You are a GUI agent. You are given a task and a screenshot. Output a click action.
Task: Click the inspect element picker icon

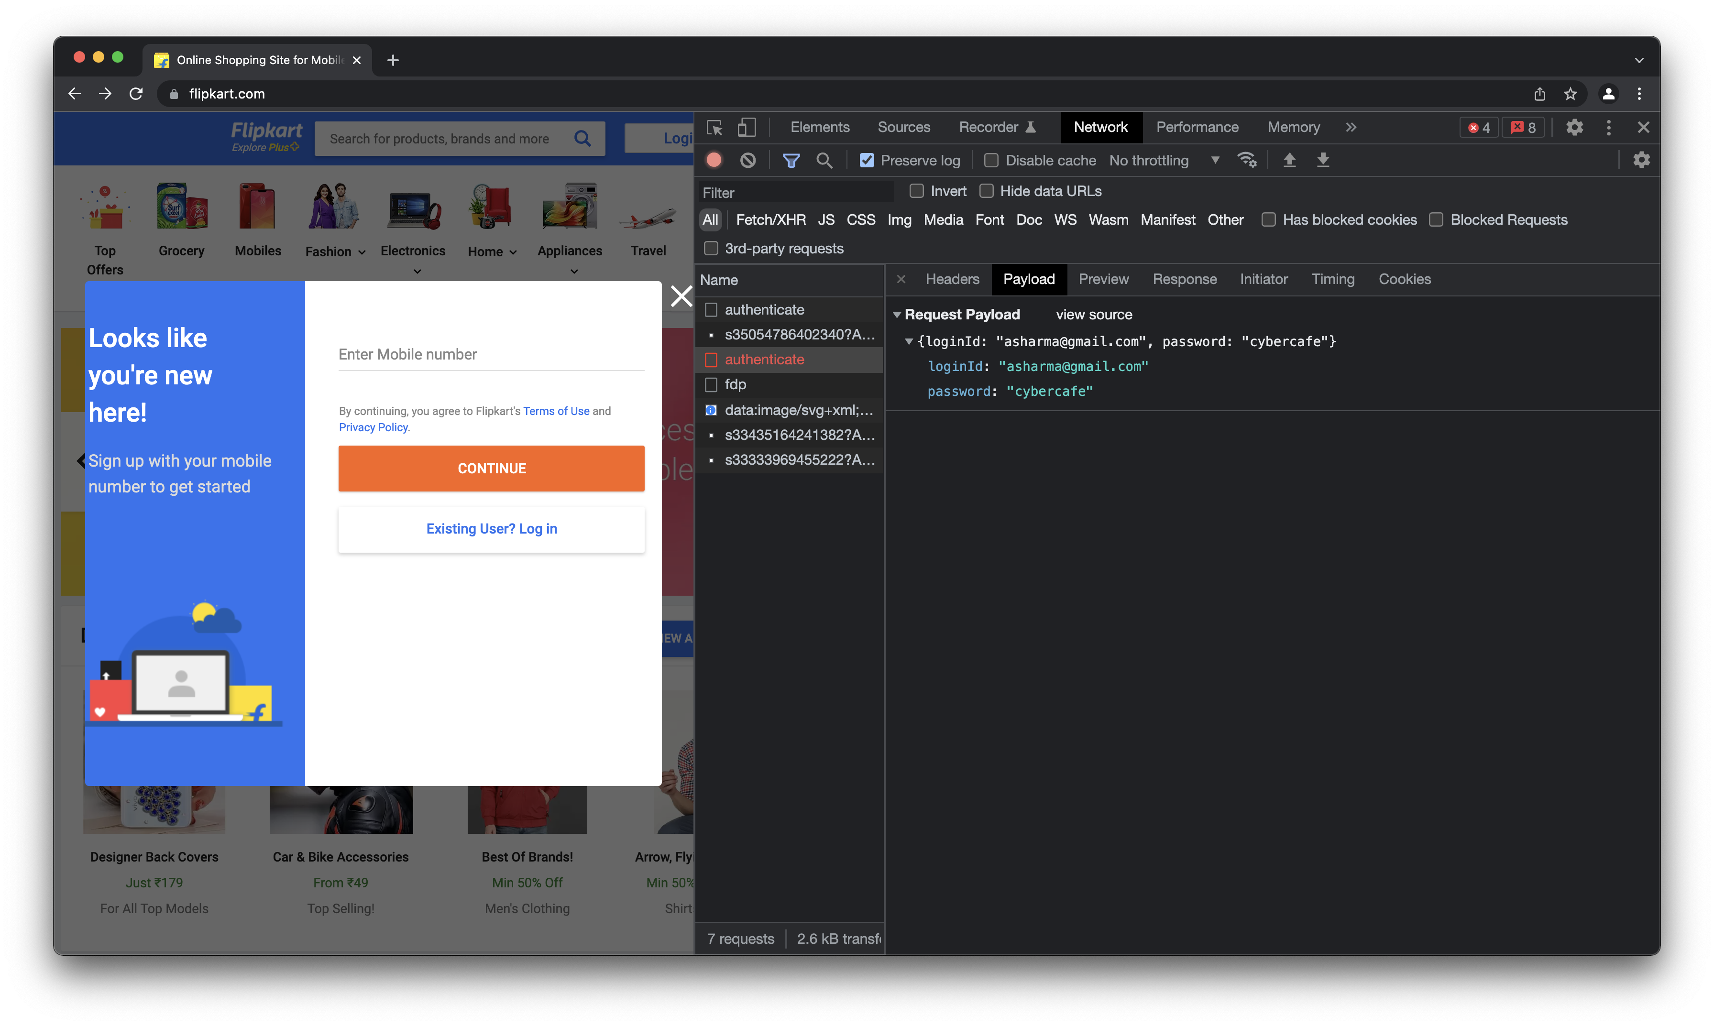point(715,127)
